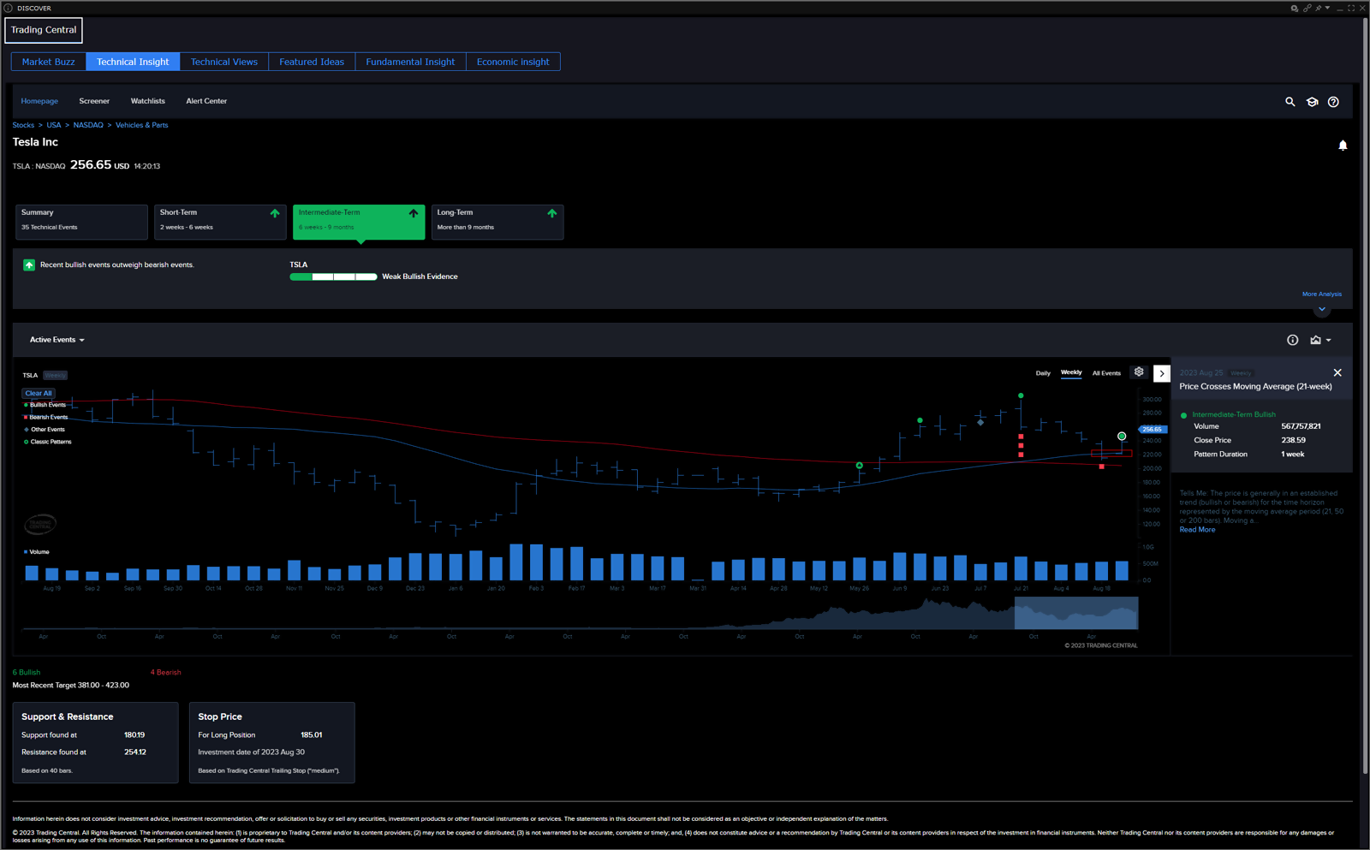Open the Watchlists menu item
Image resolution: width=1370 pixels, height=850 pixels.
(147, 101)
